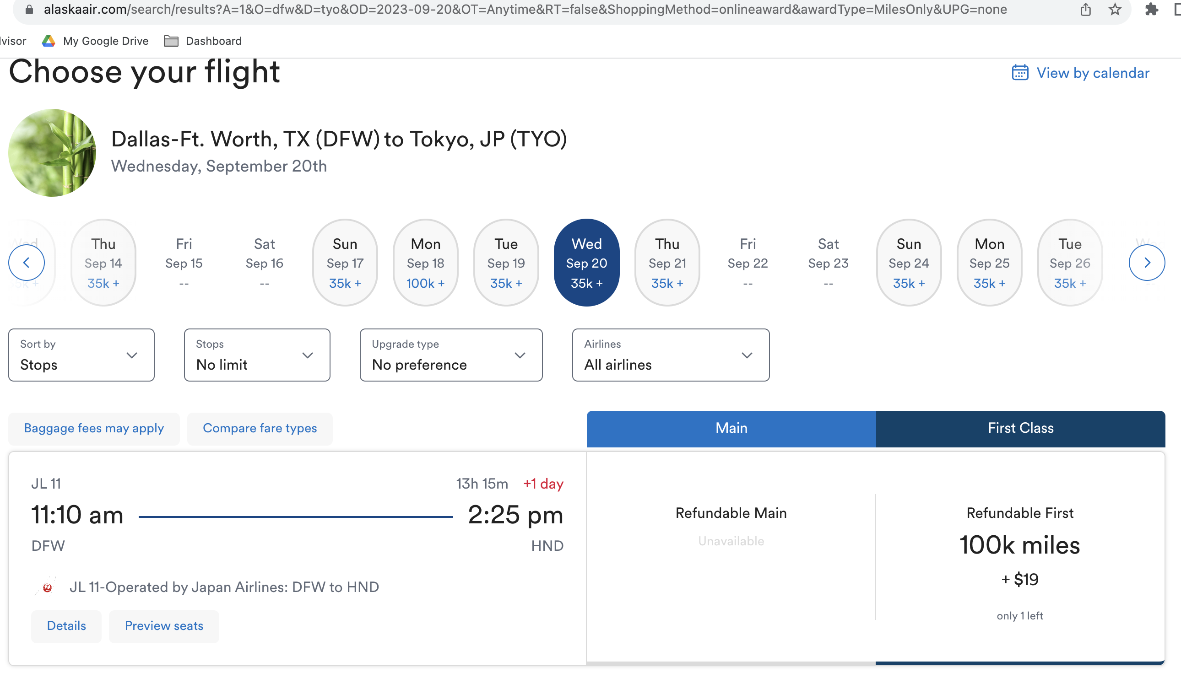This screenshot has width=1181, height=678.
Task: Select Wed Sep 20 date
Action: coord(586,263)
